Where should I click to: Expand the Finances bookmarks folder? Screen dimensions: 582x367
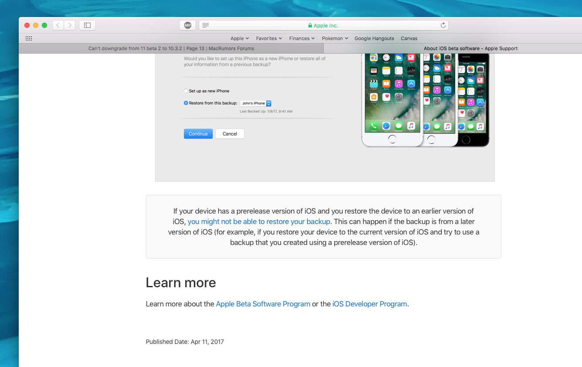point(302,38)
